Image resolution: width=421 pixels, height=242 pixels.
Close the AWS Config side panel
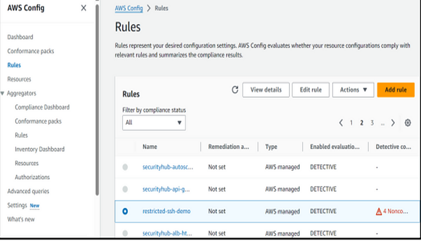[x=84, y=8]
